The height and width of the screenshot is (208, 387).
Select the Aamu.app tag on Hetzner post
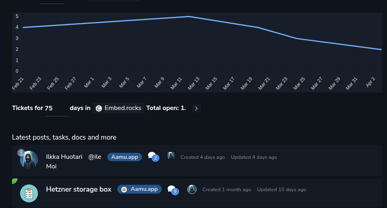click(139, 189)
